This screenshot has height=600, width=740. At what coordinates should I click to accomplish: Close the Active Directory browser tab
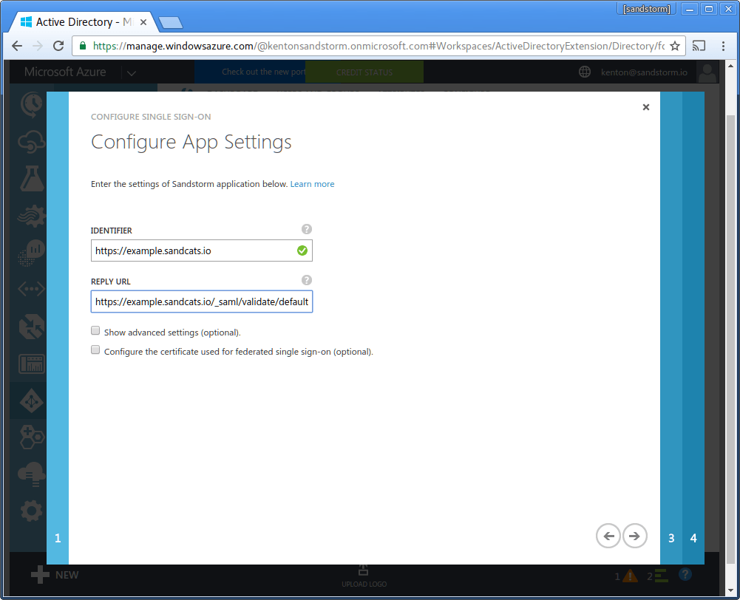pos(143,22)
